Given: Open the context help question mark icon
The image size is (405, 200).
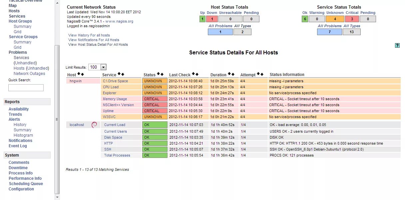Looking at the screenshot, I should [x=397, y=45].
